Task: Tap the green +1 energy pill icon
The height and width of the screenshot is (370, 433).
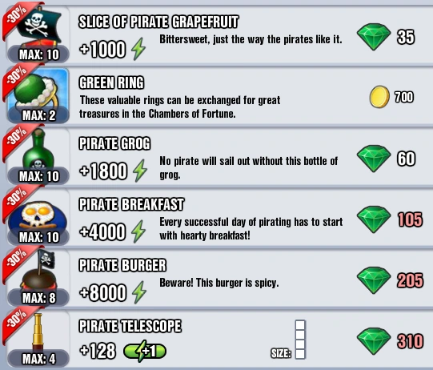Action: [x=145, y=351]
